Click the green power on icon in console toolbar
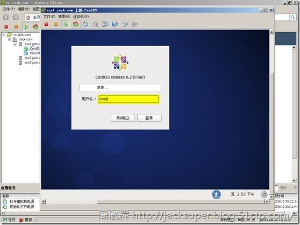Viewport: 300px width, 225px height. [66, 24]
